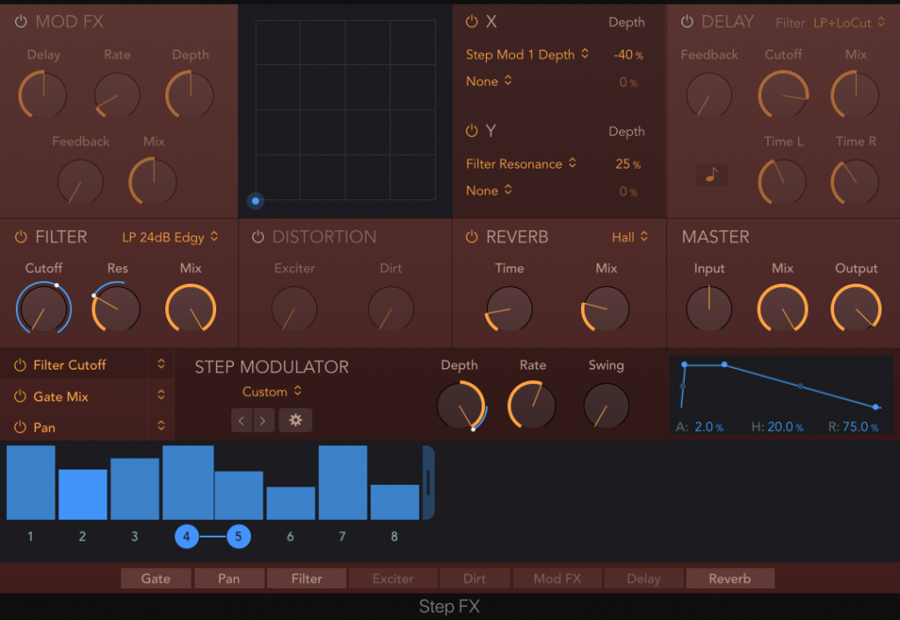Viewport: 900px width, 620px height.
Task: Open the Hall reverb type dropdown
Action: 630,237
